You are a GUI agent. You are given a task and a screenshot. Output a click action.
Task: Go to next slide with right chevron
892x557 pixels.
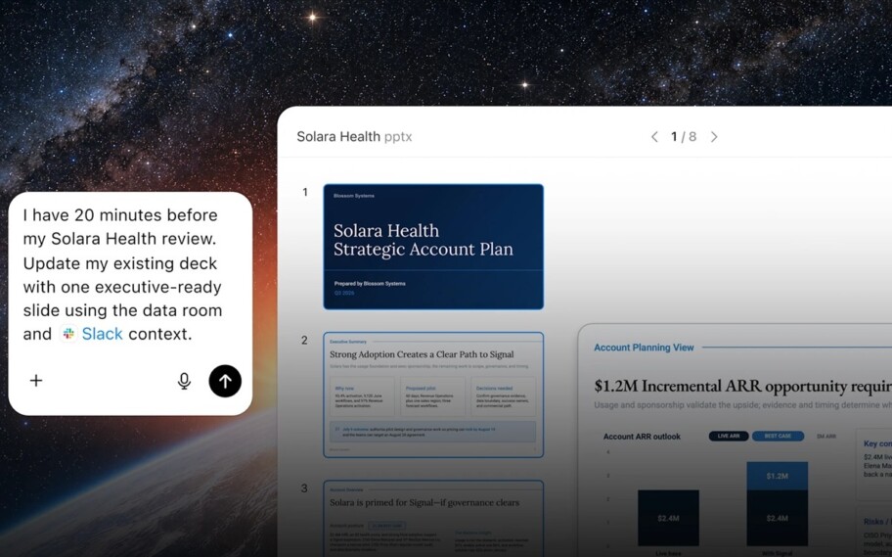(715, 137)
